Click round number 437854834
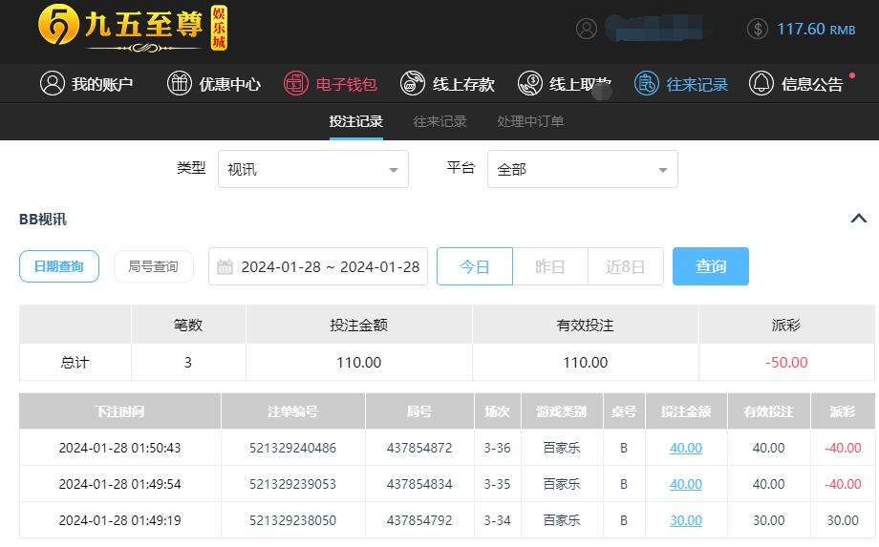The height and width of the screenshot is (547, 879). click(x=419, y=484)
